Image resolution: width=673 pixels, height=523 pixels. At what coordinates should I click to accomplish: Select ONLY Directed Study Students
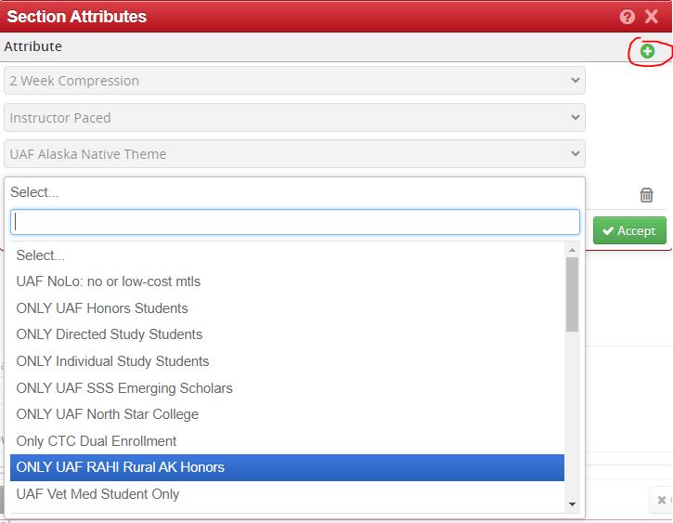pos(110,334)
